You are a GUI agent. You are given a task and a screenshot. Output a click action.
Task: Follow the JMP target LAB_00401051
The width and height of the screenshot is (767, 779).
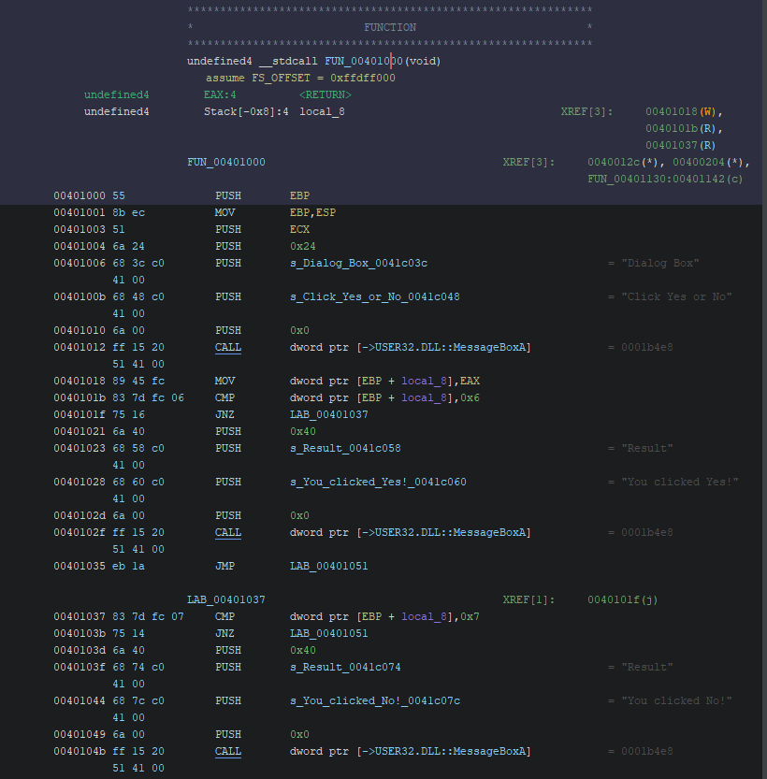click(328, 566)
